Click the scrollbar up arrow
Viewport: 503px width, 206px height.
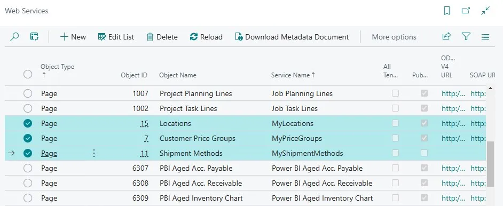point(490,88)
